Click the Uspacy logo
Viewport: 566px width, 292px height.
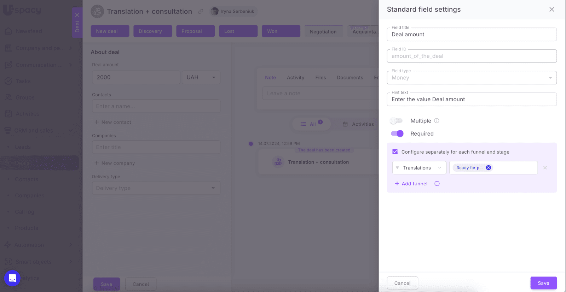pyautogui.click(x=22, y=10)
